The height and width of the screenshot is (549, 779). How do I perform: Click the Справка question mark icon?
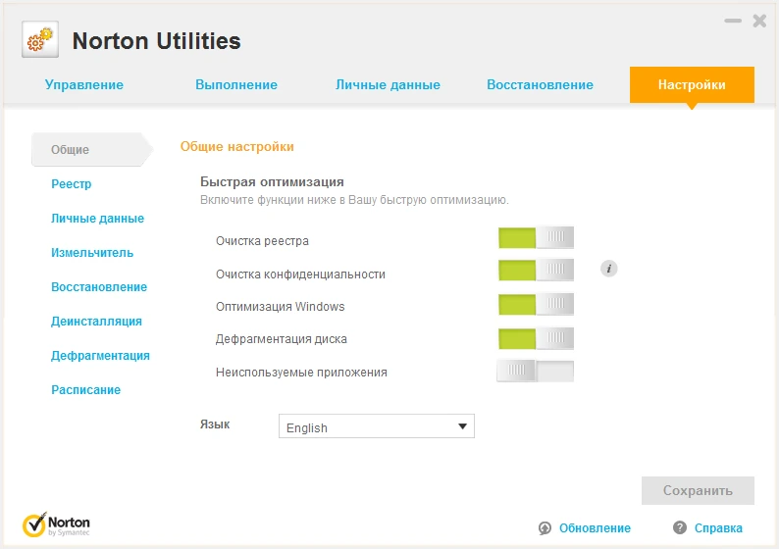pyautogui.click(x=680, y=527)
